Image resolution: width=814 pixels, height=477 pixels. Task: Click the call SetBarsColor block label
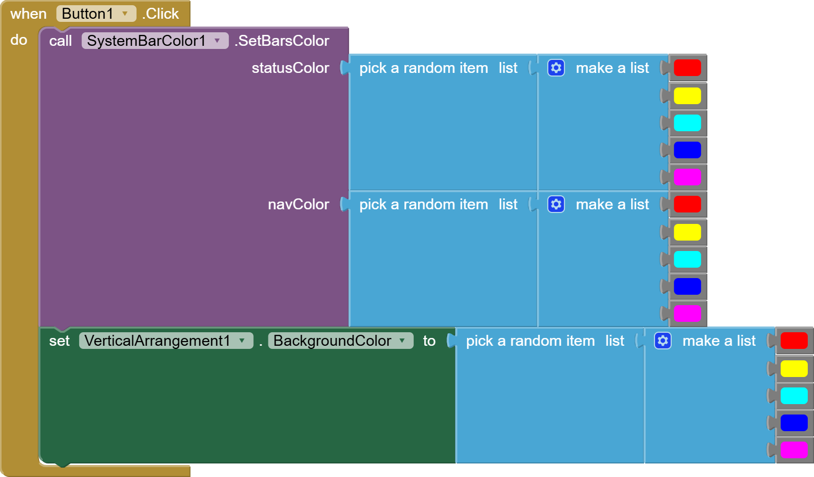click(282, 41)
